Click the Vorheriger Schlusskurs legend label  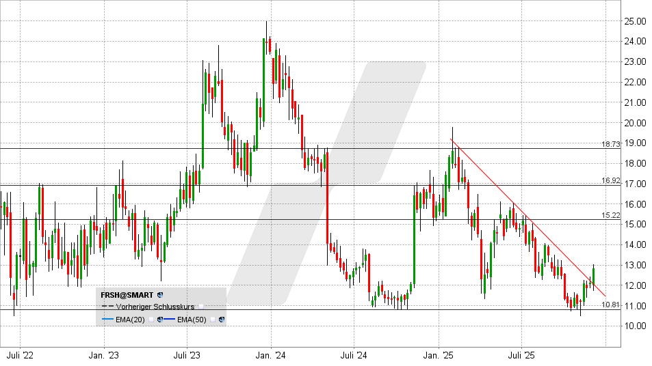coord(155,307)
